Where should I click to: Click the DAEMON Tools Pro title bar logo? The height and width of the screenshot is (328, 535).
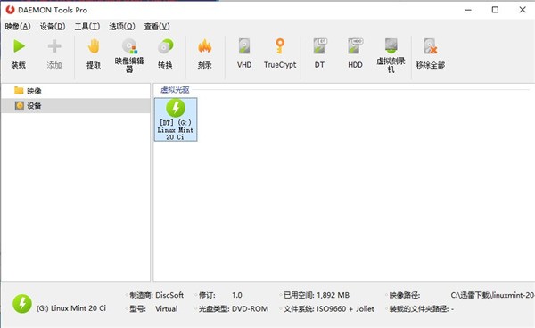coord(10,10)
